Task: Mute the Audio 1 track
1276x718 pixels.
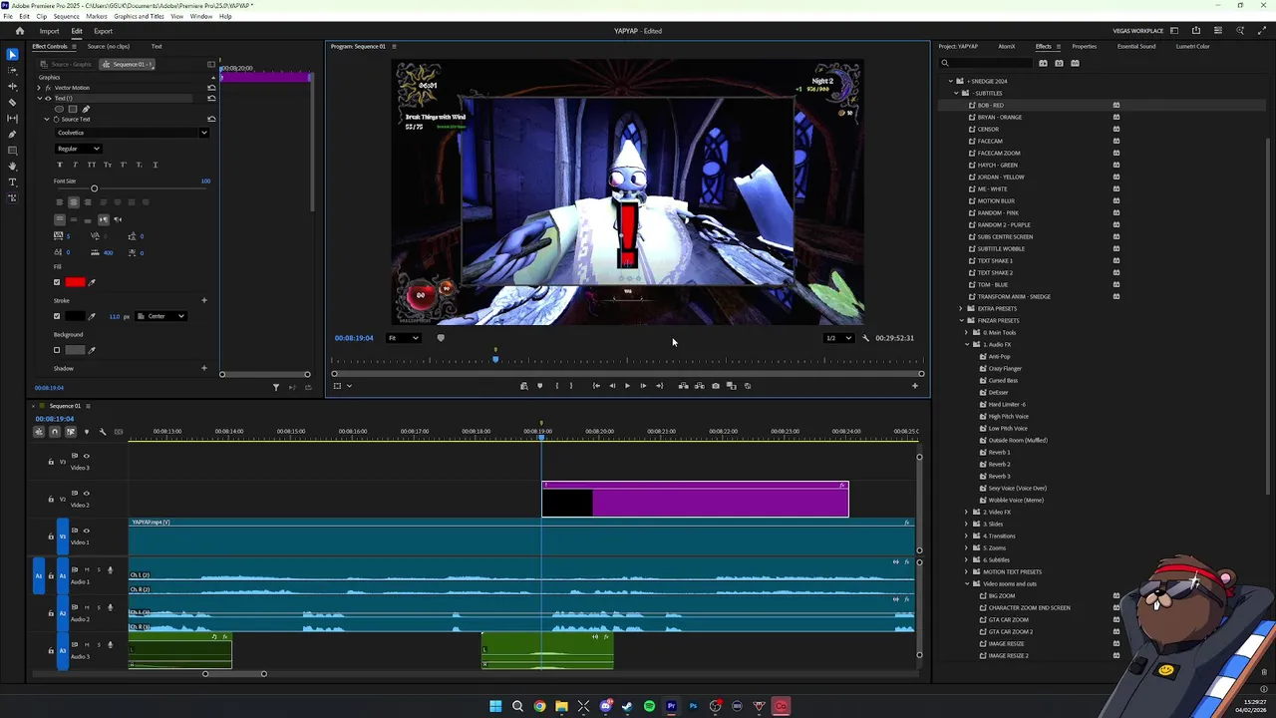Action: (x=87, y=570)
